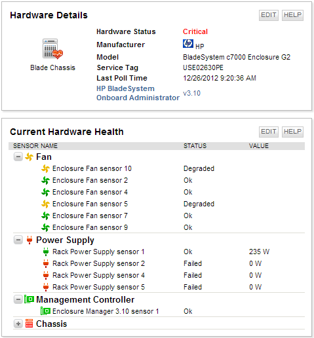The width and height of the screenshot is (314, 338).
Task: Click Rack Power Supply sensor 5 icon
Action: [46, 287]
